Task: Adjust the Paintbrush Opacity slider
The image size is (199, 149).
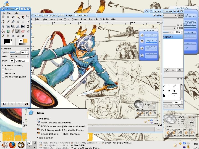Action: click(x=15, y=52)
